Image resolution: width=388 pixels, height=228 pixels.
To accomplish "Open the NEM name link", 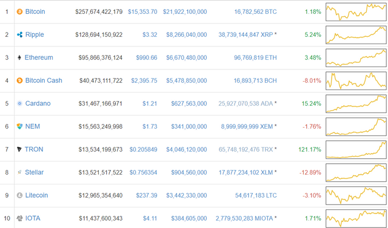I will click(33, 126).
